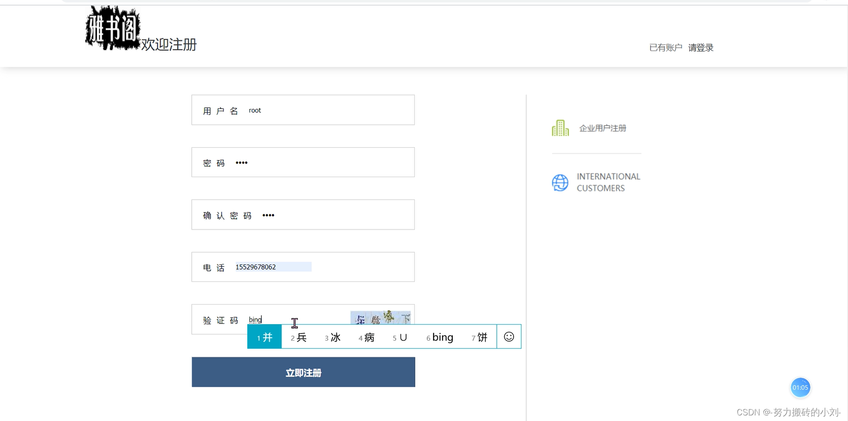Select IME candidate 1 并
Screen dimensions: 848x421
tap(264, 337)
